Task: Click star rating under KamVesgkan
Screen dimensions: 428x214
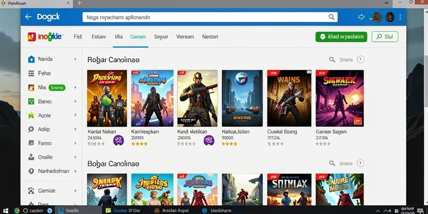Action: pos(140,144)
